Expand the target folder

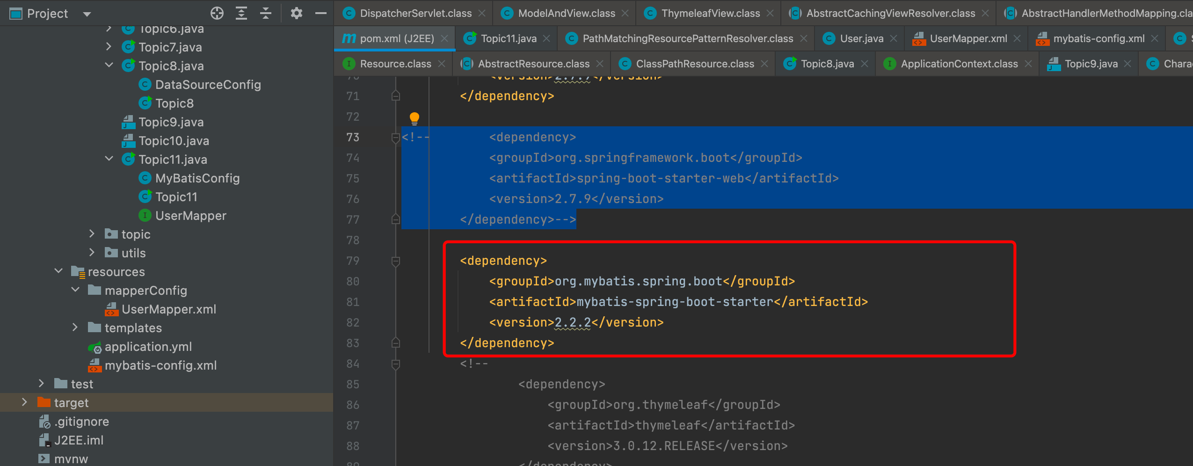24,402
